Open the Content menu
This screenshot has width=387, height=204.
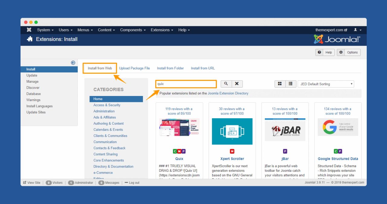106,30
